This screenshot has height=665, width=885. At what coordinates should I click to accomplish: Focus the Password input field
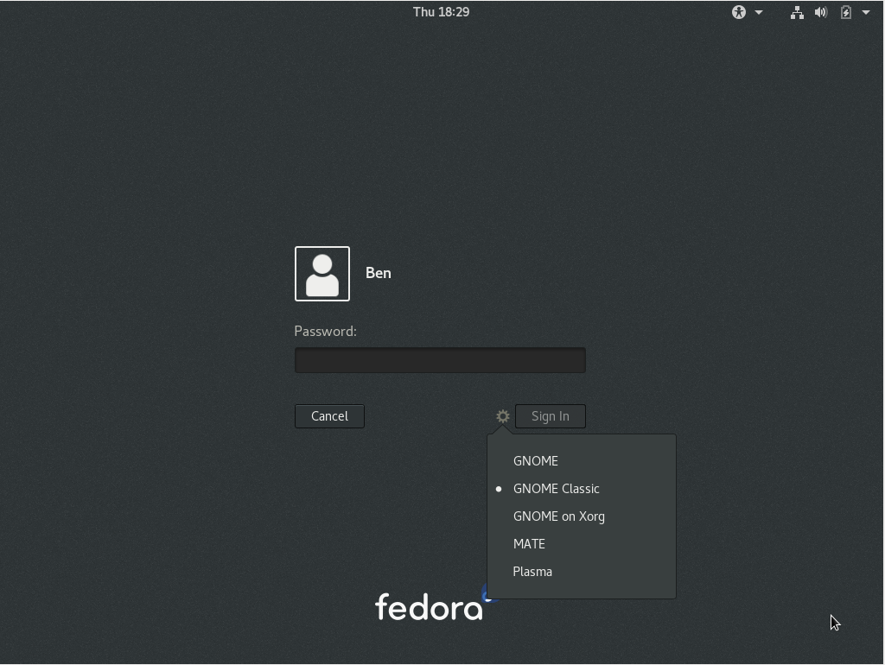[440, 360]
